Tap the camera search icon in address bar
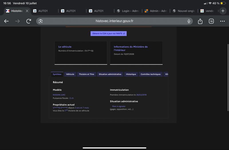The width and height of the screenshot is (229, 150). point(40,21)
